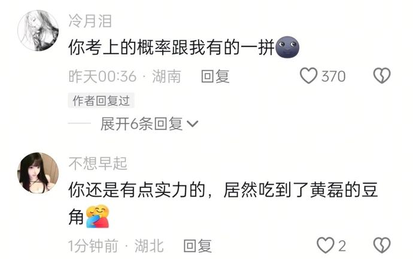Select the comment text 你考上的概率跟我有的一拼
The image size is (413, 259).
coord(171,47)
